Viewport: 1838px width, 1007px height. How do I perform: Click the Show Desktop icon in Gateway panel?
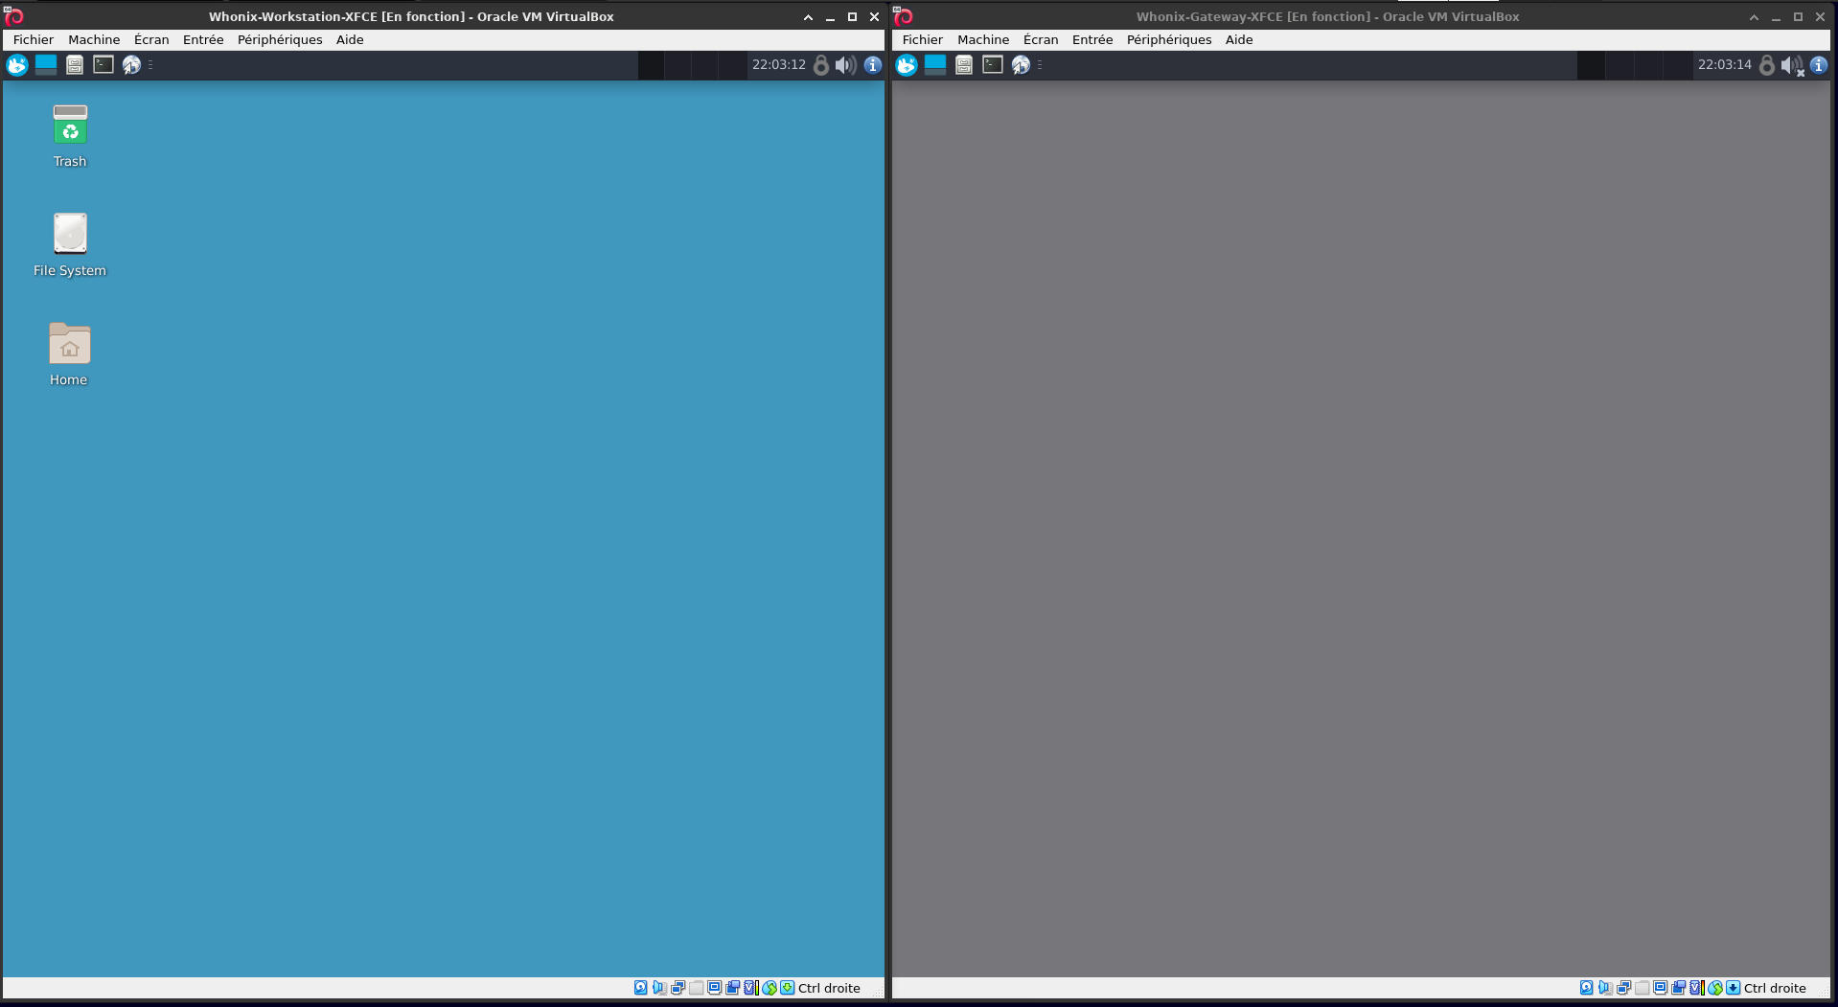(x=935, y=64)
